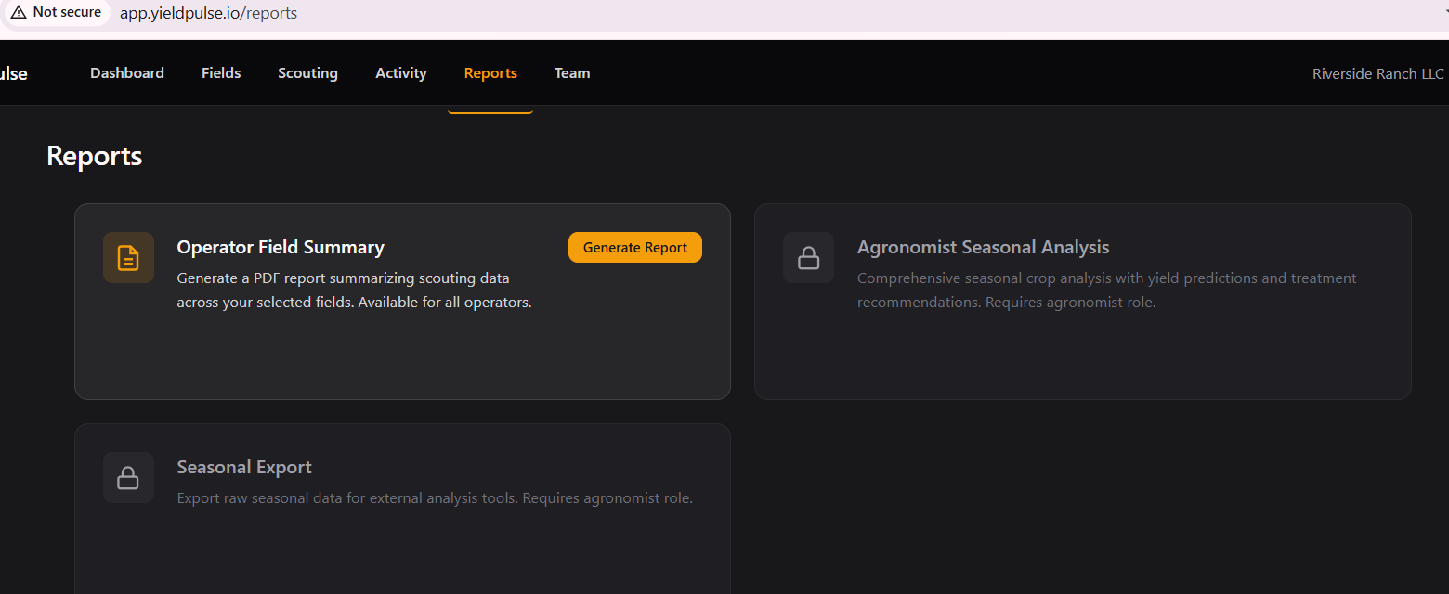This screenshot has width=1449, height=594.
Task: Open the Dashboard nav item
Action: [x=127, y=73]
